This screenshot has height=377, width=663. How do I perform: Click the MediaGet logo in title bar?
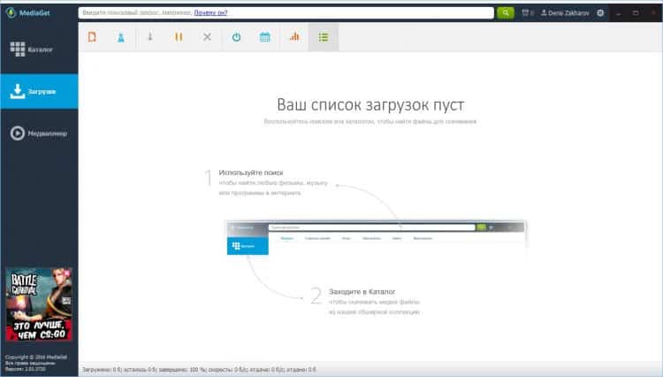32,13
